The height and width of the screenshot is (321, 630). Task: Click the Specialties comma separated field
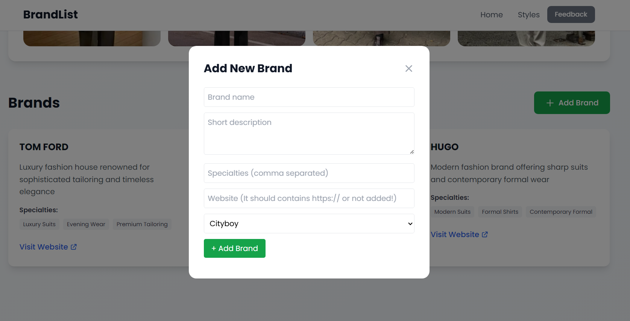coord(309,173)
